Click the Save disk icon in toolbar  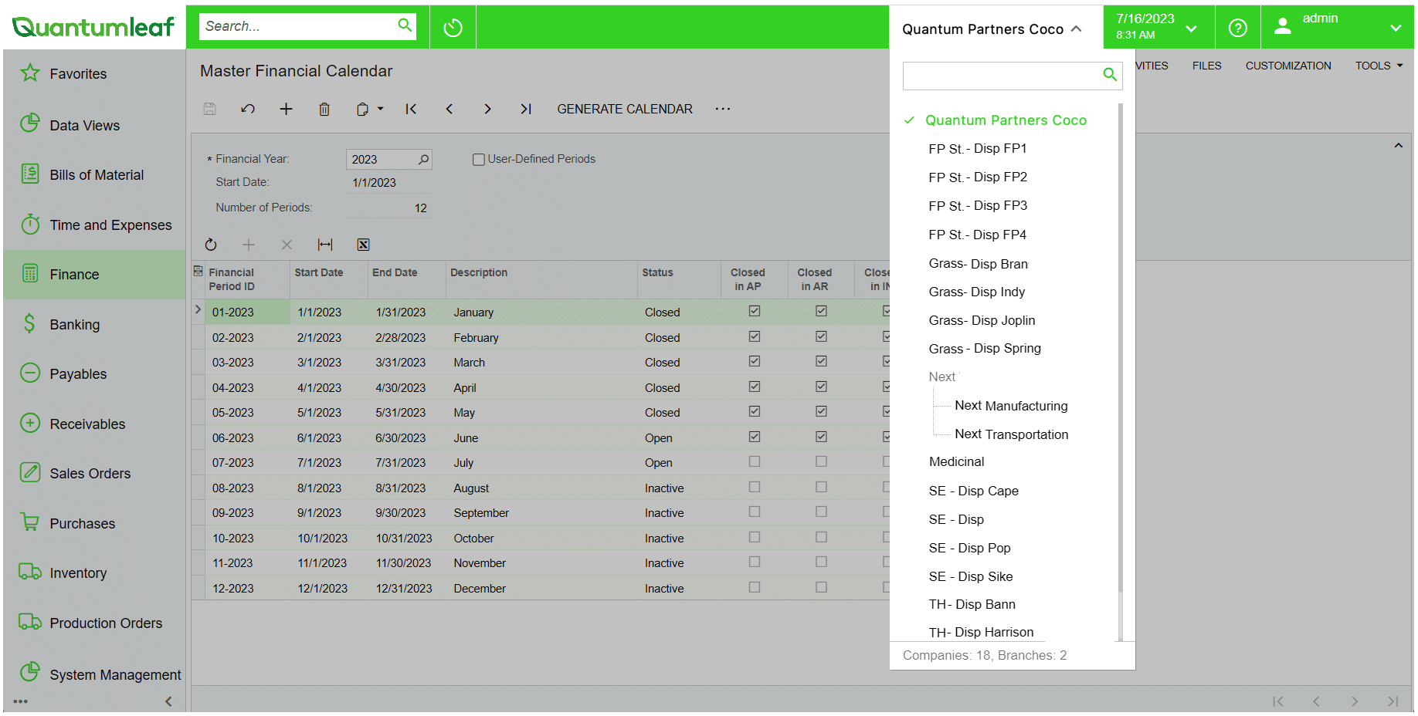click(x=209, y=109)
